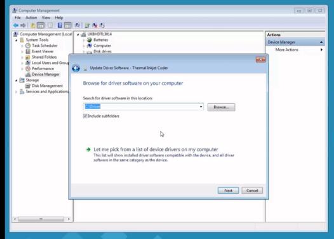Click the Computer Management title bar icon
The height and width of the screenshot is (239, 334).
pyautogui.click(x=15, y=10)
